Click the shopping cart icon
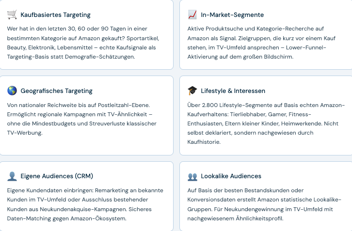The width and height of the screenshot is (352, 231). (x=12, y=15)
